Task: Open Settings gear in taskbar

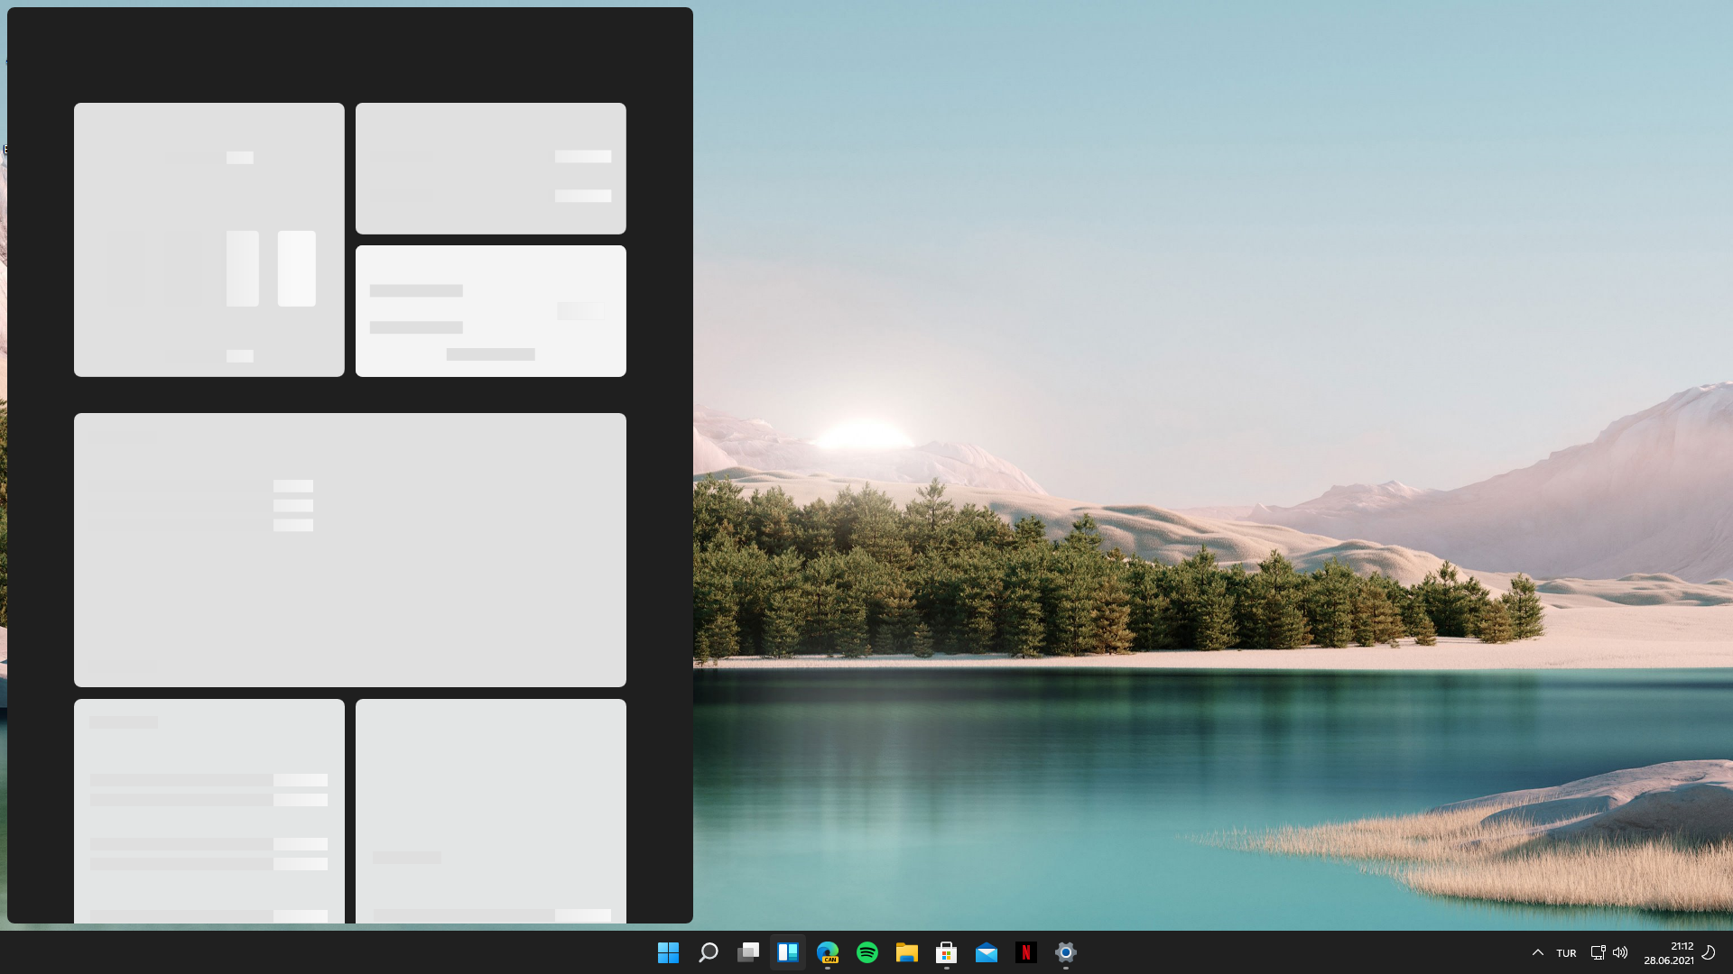Action: click(1066, 952)
